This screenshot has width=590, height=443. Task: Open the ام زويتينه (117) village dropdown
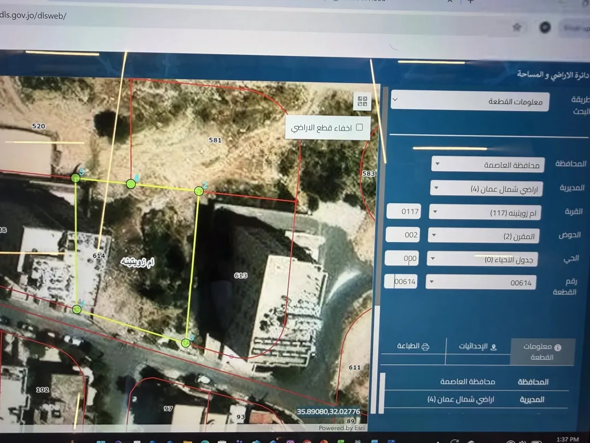(485, 212)
